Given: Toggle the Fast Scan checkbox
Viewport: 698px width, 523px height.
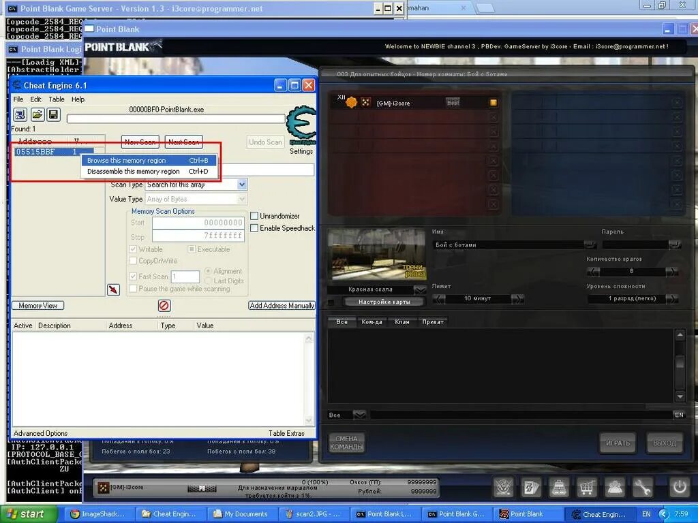Looking at the screenshot, I should (x=133, y=276).
